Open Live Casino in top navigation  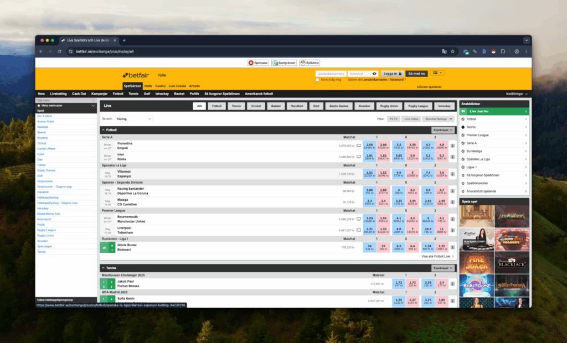(177, 86)
